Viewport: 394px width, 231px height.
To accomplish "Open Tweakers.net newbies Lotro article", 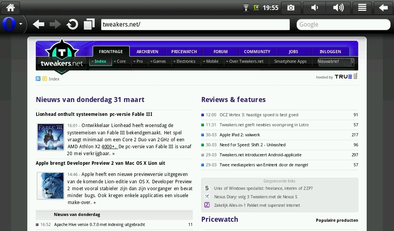I will click(x=264, y=125).
